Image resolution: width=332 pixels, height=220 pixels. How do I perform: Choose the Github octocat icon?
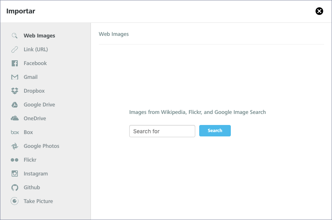coord(15,188)
